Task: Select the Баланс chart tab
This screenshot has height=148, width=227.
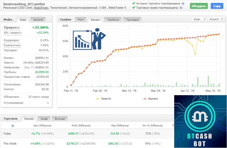Action: (x=96, y=20)
